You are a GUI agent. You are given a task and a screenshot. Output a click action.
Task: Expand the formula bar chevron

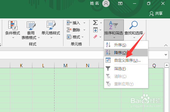(x=166, y=55)
